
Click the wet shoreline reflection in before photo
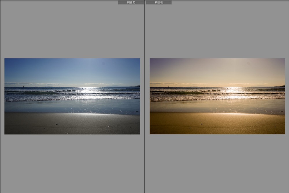click(72, 107)
